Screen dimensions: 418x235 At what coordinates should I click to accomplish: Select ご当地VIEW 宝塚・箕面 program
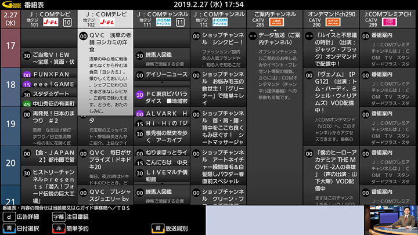point(49,58)
